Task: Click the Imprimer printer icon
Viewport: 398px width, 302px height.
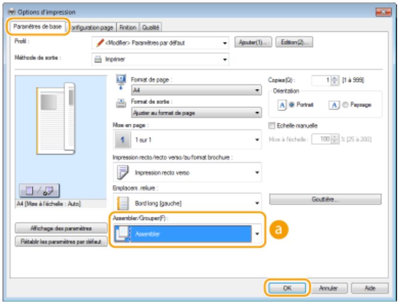Action: click(x=98, y=59)
